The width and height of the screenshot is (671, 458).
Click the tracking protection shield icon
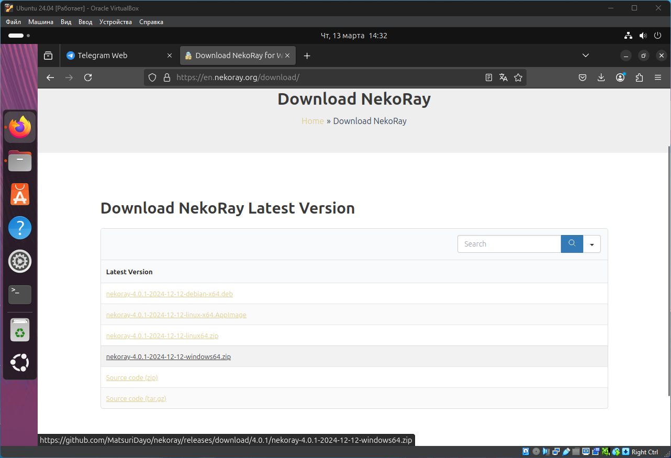point(152,77)
